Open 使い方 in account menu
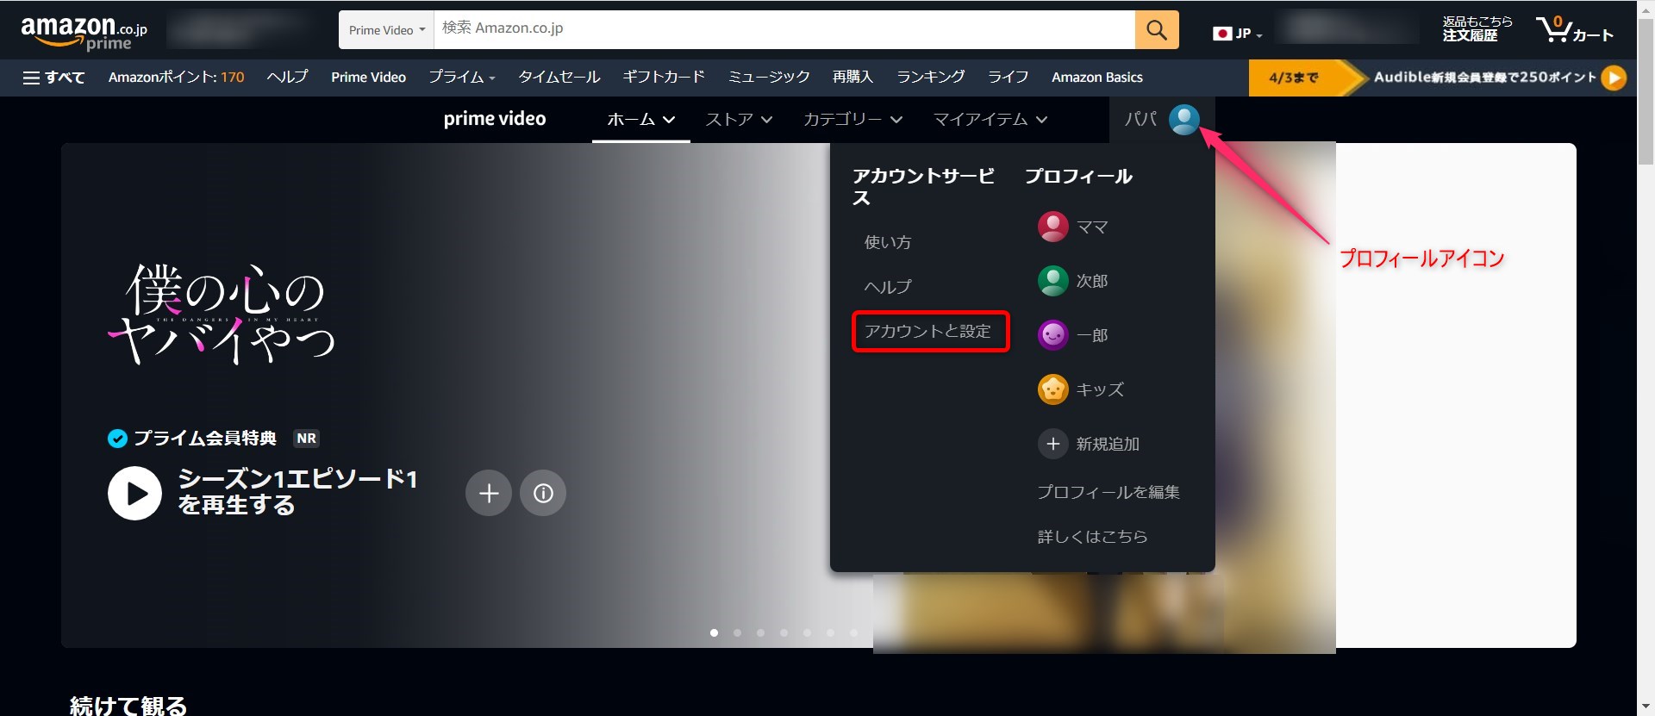1655x716 pixels. (x=888, y=242)
